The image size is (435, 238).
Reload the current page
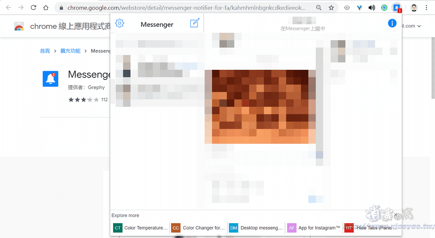click(33, 7)
